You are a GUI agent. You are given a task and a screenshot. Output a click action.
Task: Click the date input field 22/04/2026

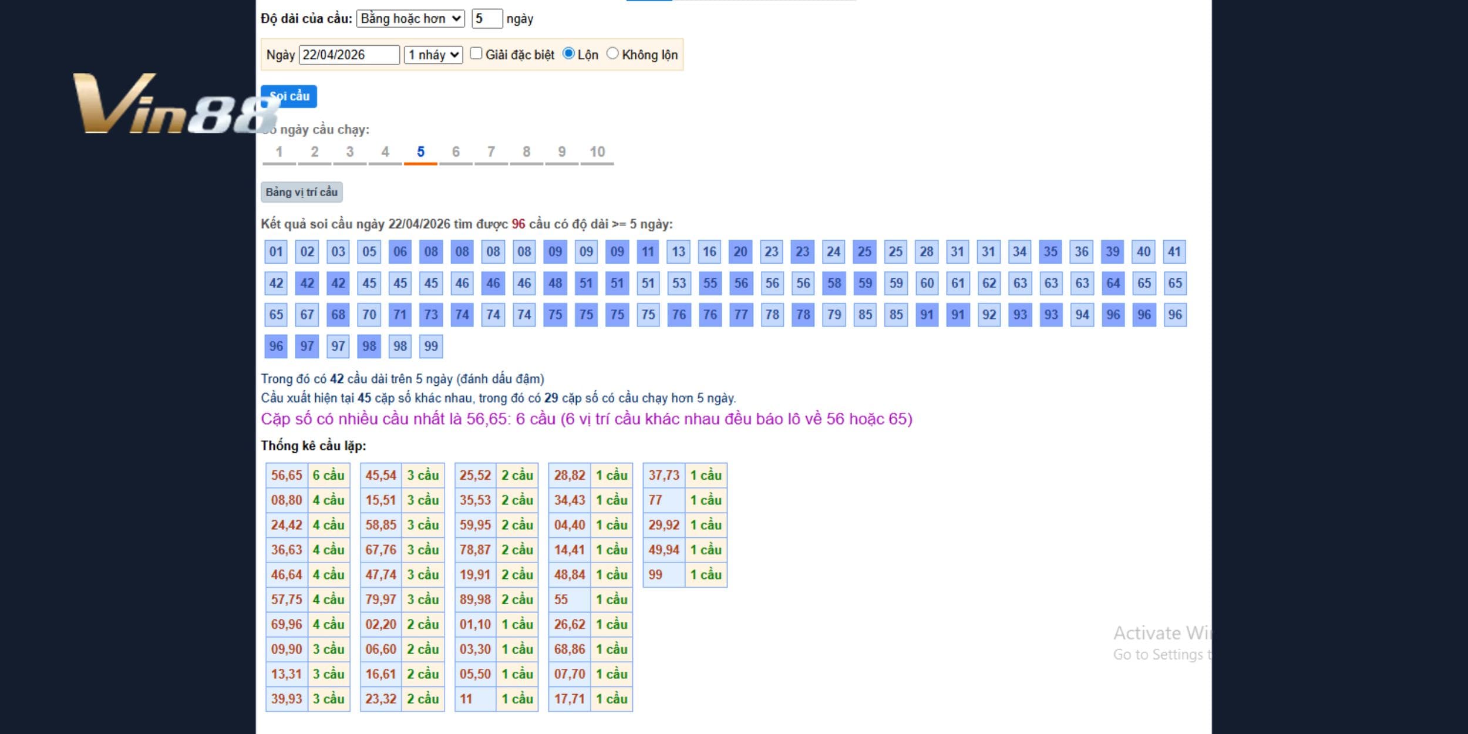pyautogui.click(x=349, y=55)
